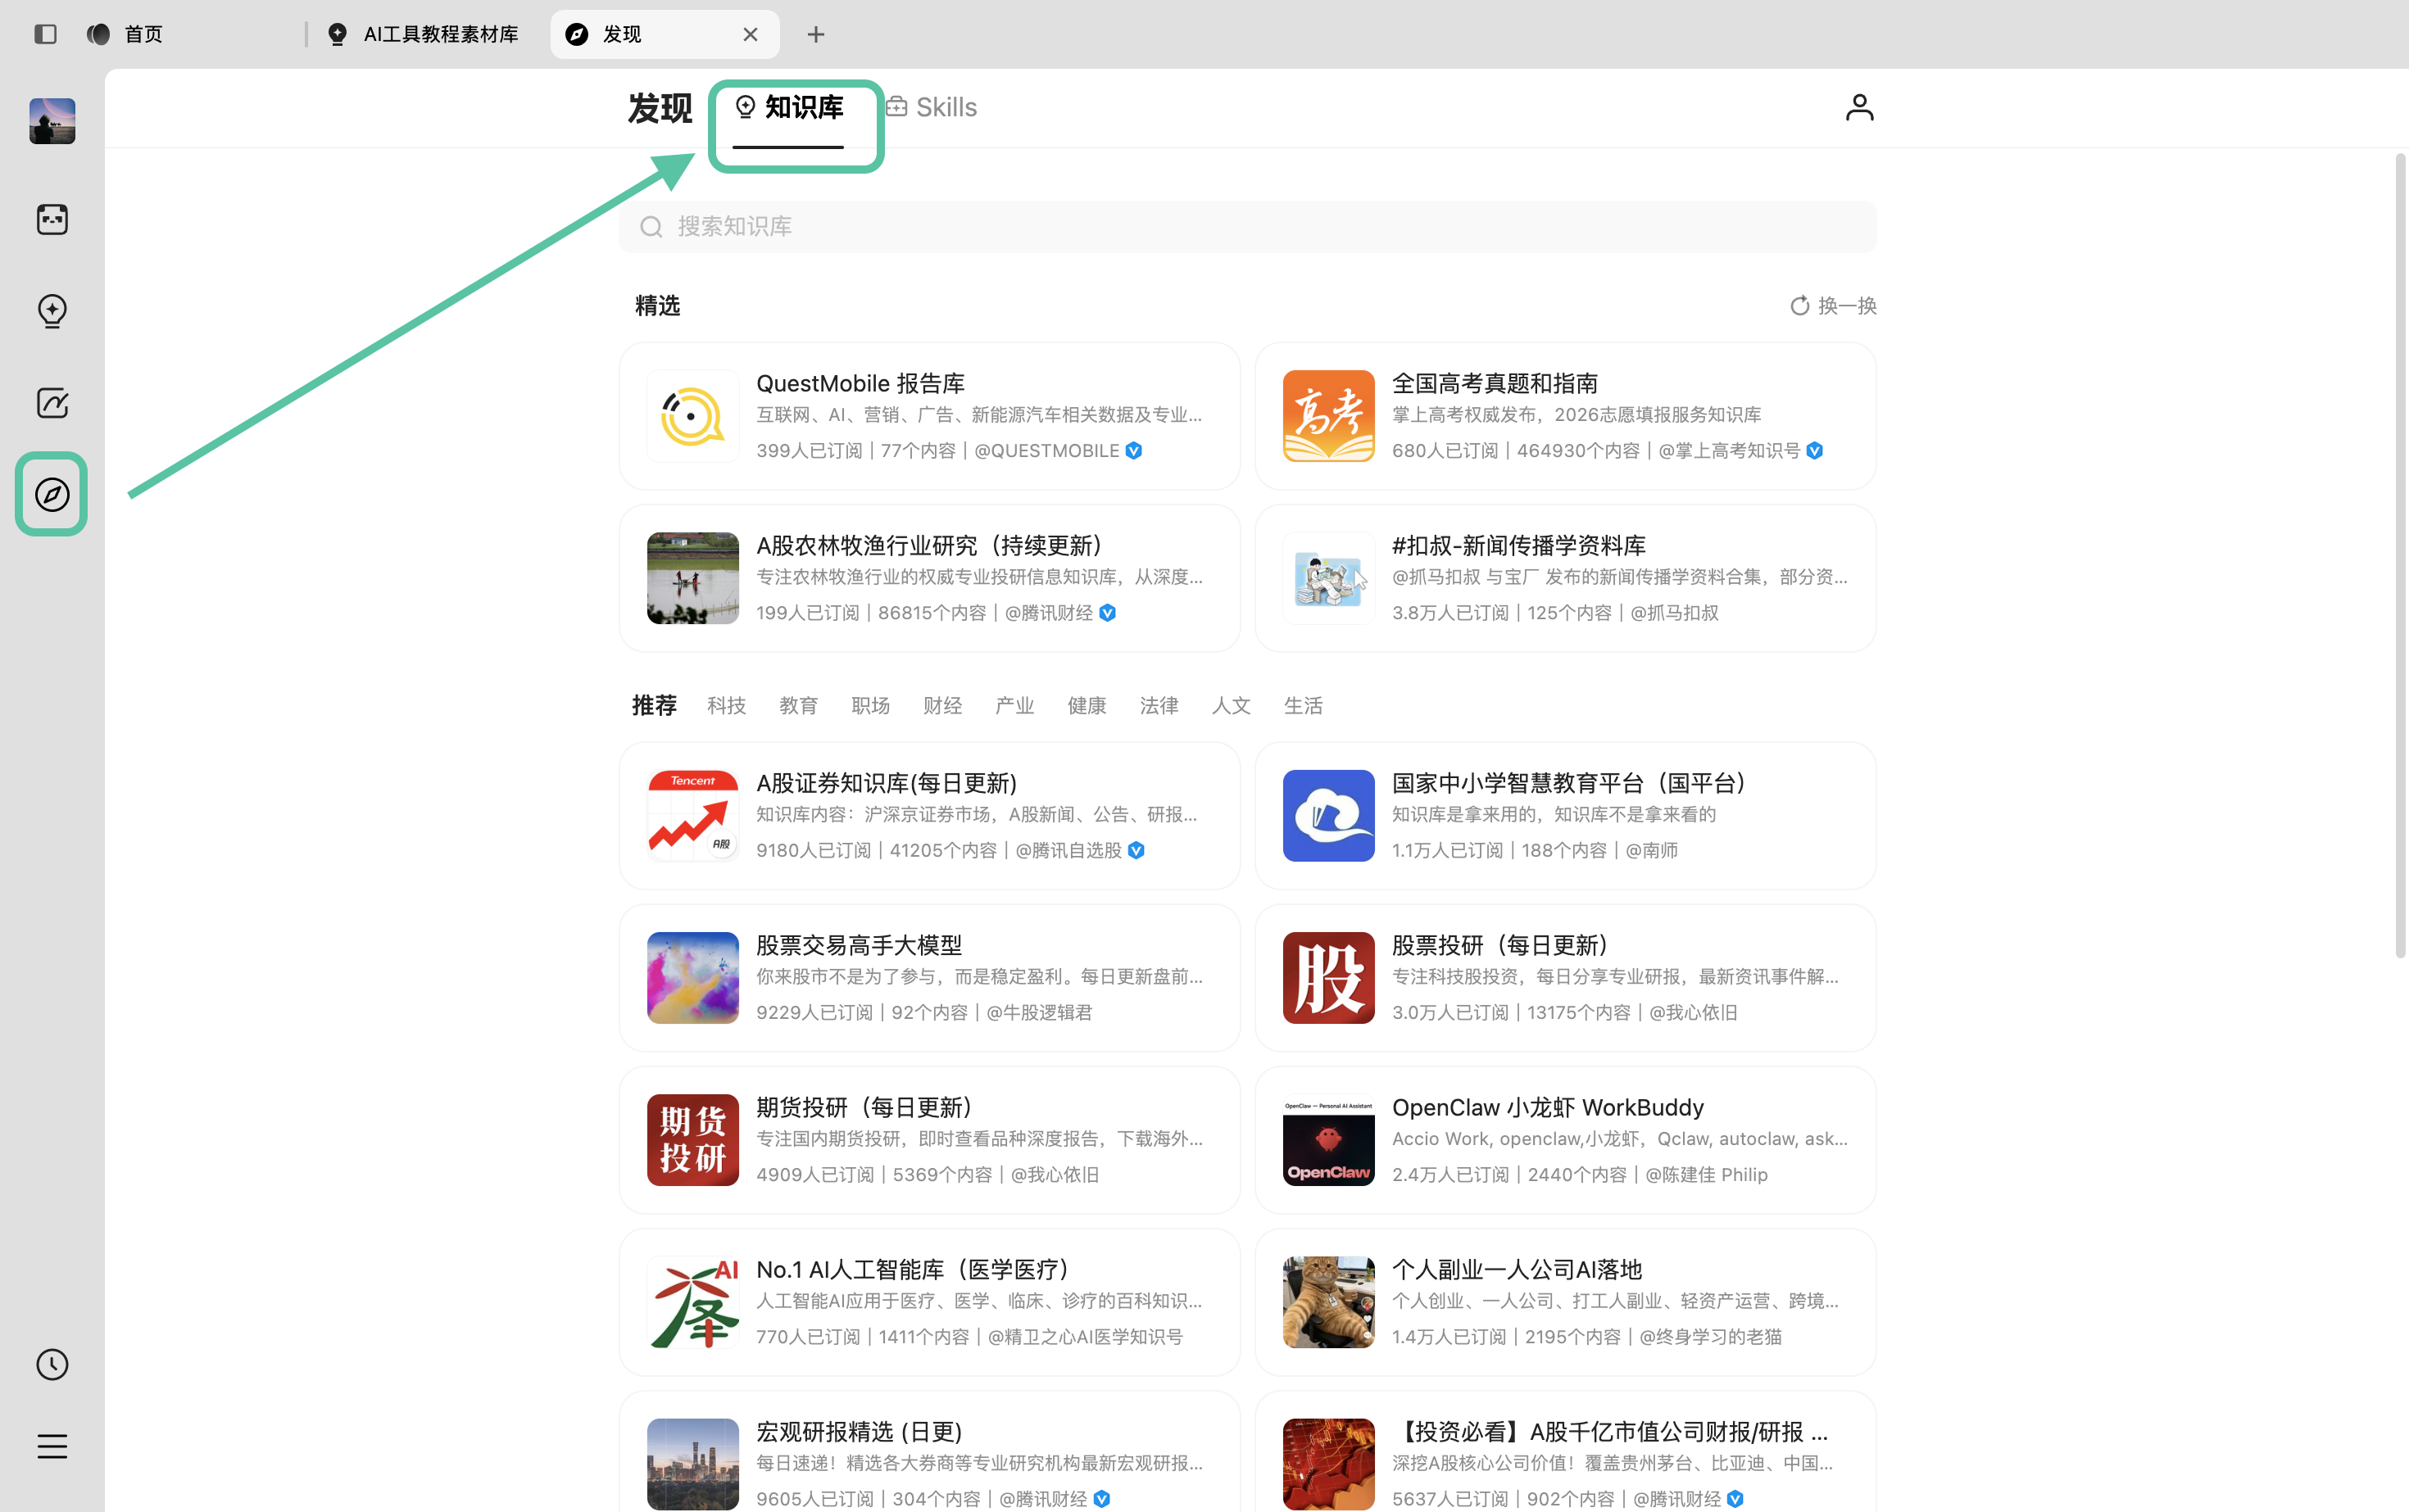
Task: Click the page vertical scrollbar
Action: [2399, 556]
